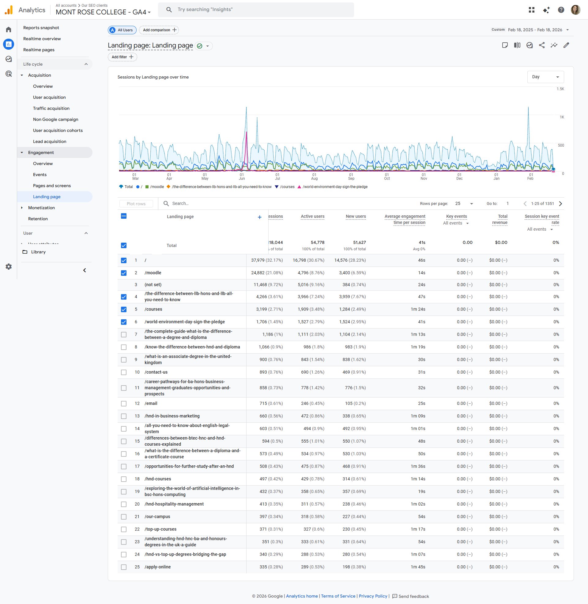
Task: Uncheck the /moodle row in the table
Action: tap(124, 273)
